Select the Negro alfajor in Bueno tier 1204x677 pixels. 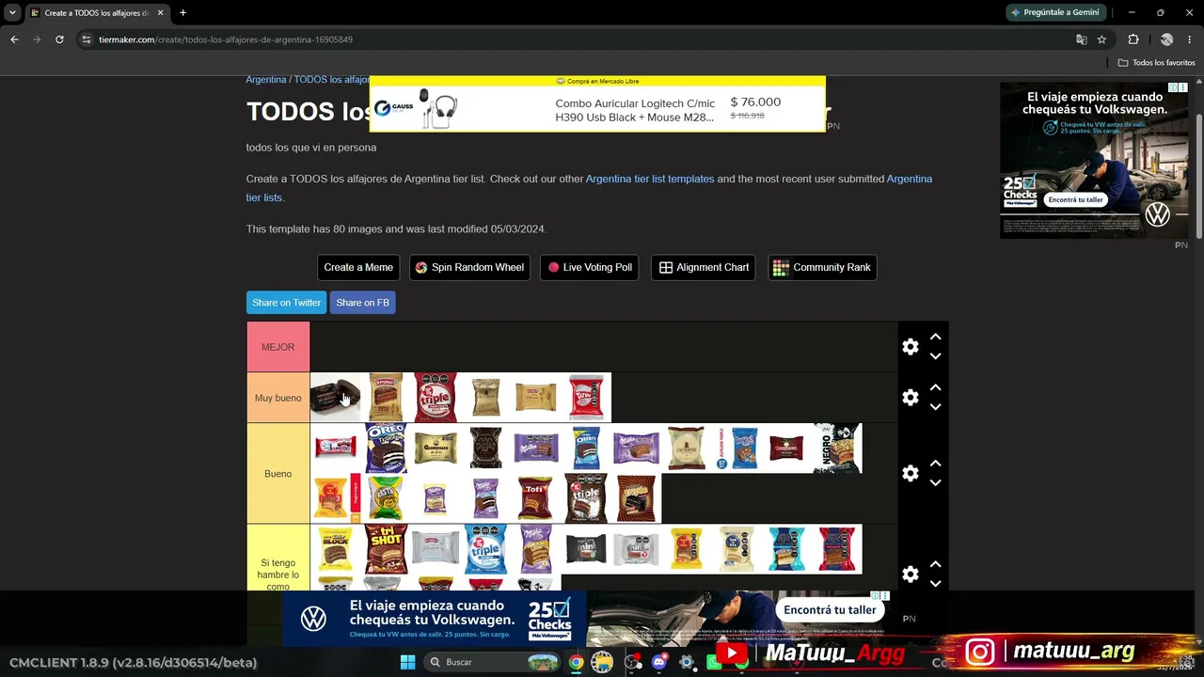coord(837,449)
